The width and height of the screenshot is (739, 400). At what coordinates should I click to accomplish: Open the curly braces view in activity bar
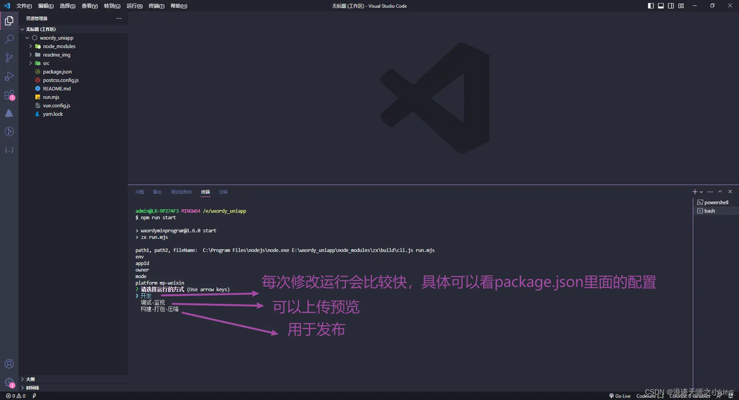(x=9, y=150)
